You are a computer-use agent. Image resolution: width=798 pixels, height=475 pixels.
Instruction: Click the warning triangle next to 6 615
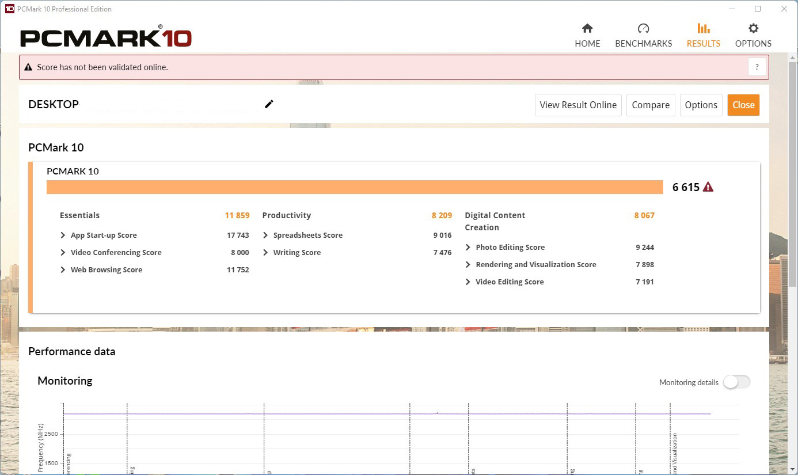[x=708, y=187]
